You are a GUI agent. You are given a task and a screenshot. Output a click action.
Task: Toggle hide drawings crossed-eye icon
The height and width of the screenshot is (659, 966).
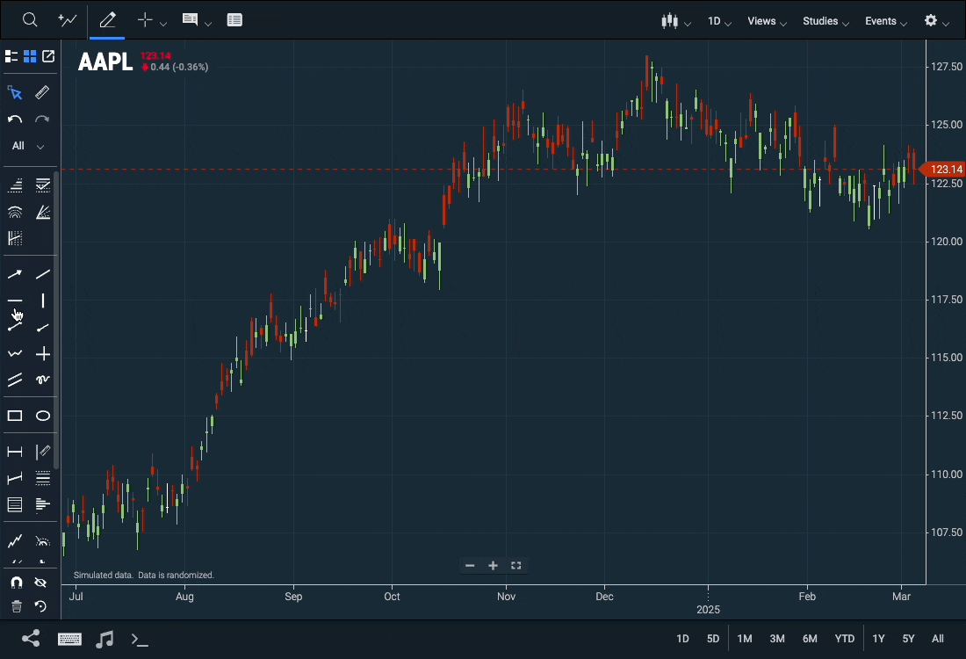pyautogui.click(x=40, y=583)
